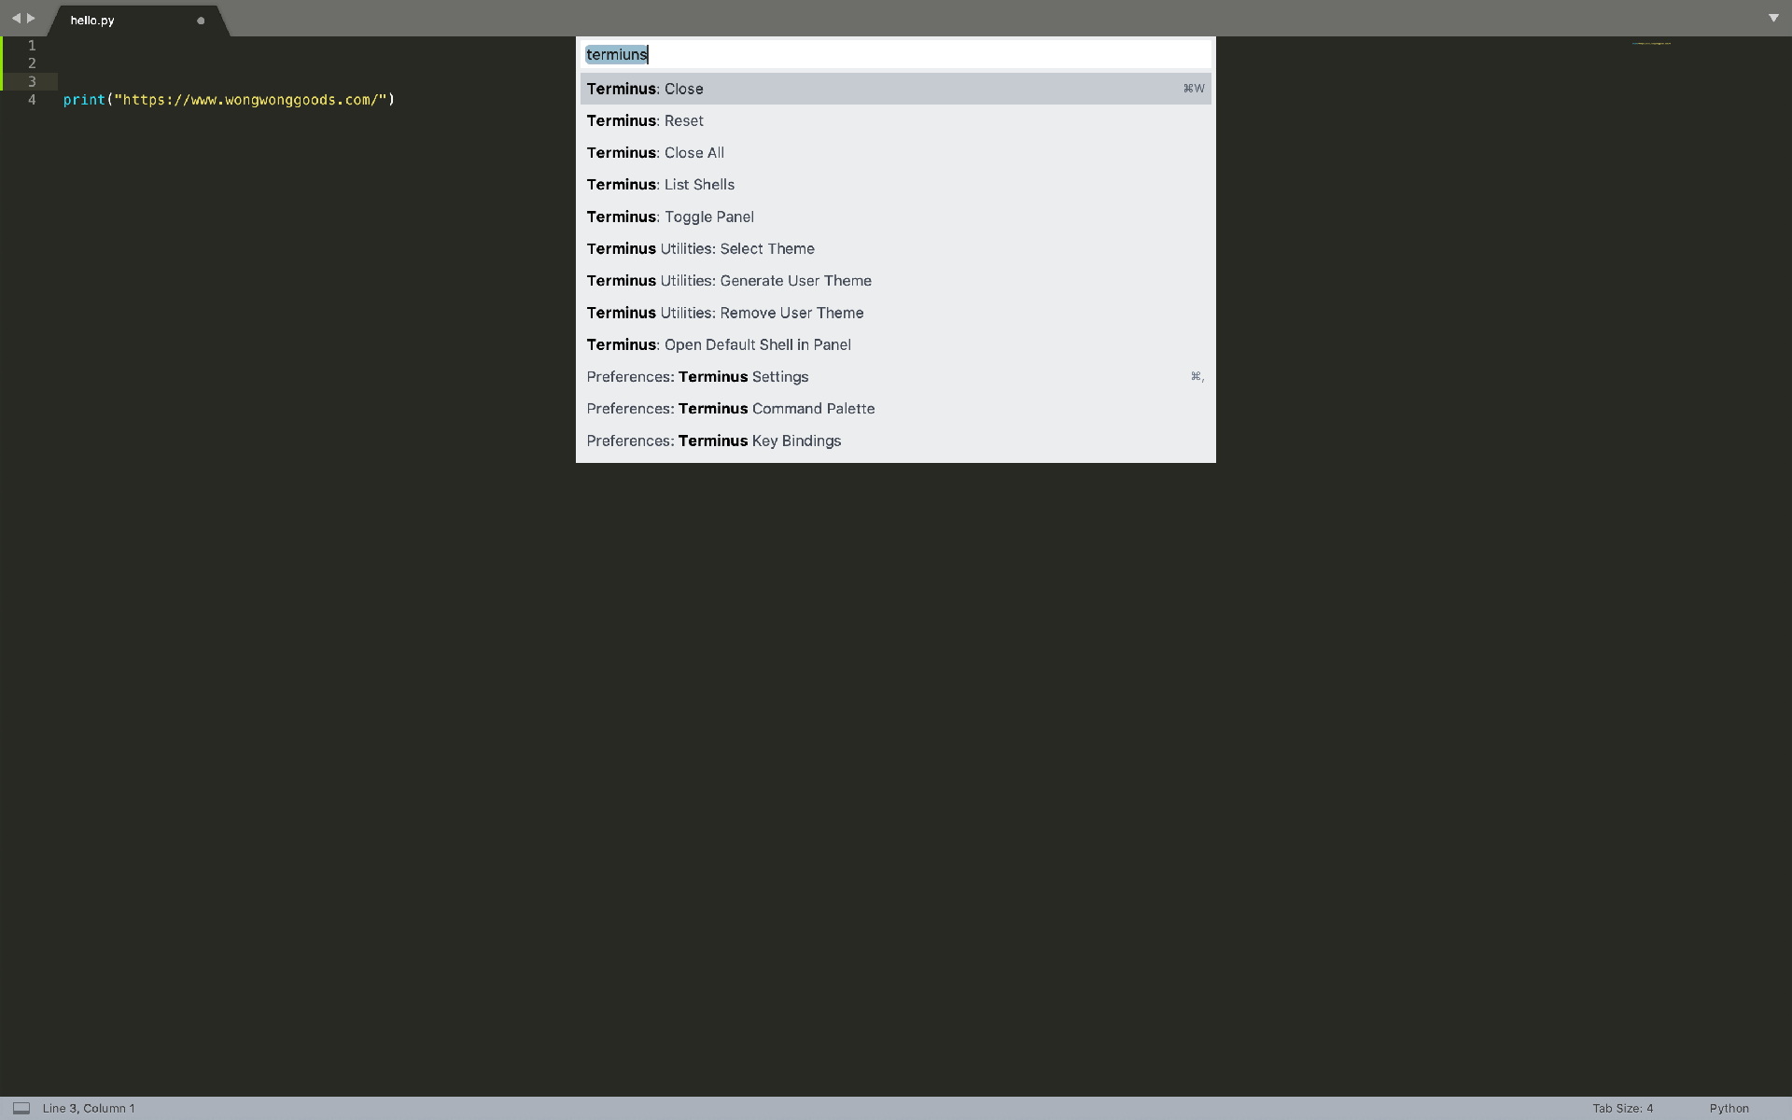Switch to hello.py tab
Image resolution: width=1792 pixels, height=1120 pixels.
92,21
